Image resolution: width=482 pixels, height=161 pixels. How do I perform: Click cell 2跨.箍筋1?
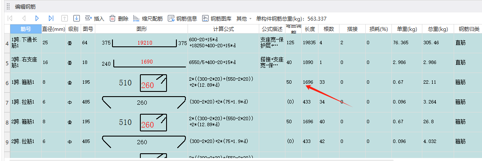tap(26, 122)
